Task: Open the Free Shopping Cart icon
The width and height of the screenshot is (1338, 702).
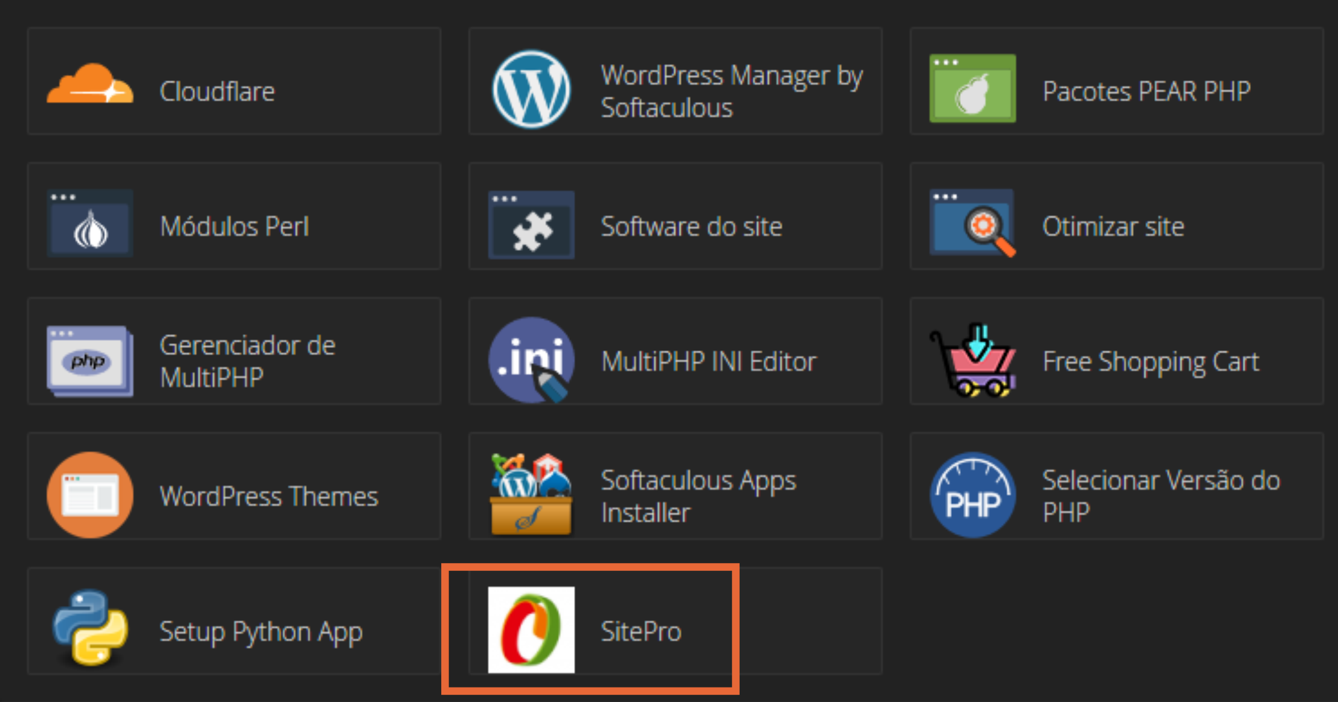Action: (972, 360)
